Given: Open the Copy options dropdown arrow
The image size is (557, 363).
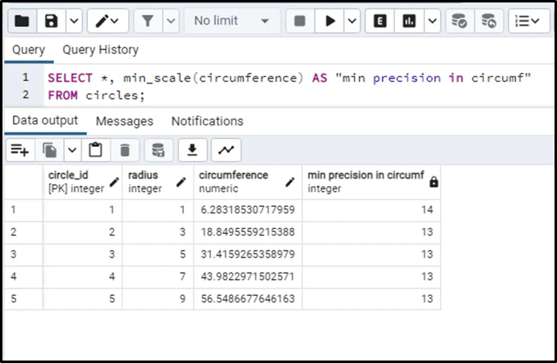Looking at the screenshot, I should (x=72, y=150).
